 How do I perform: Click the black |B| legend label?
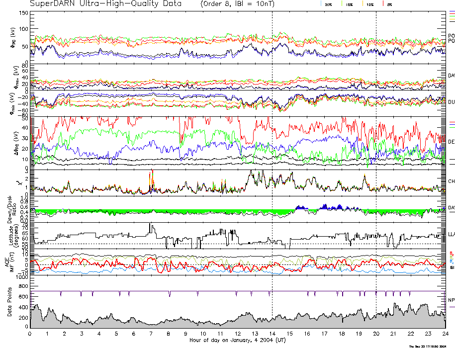coord(452,267)
